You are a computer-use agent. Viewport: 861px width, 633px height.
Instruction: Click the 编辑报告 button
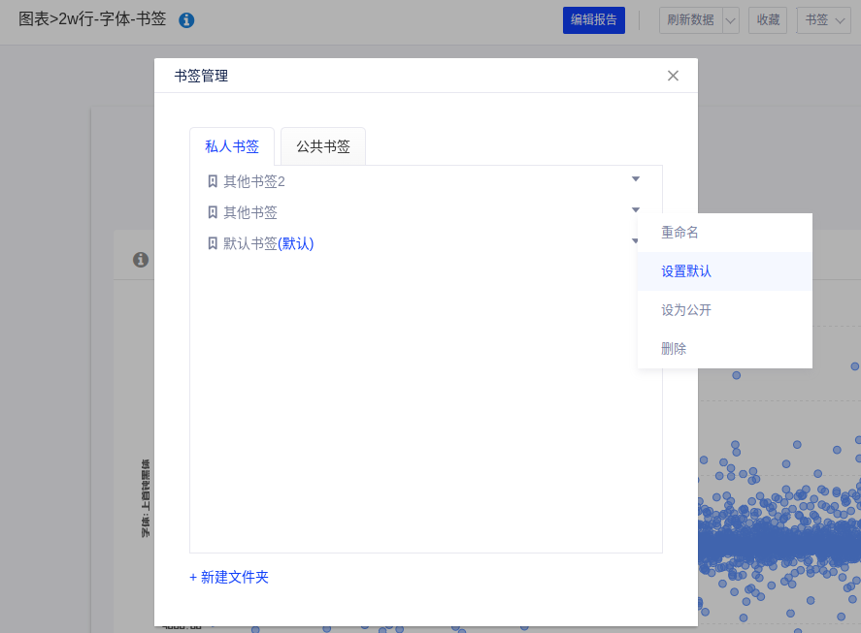pyautogui.click(x=593, y=20)
